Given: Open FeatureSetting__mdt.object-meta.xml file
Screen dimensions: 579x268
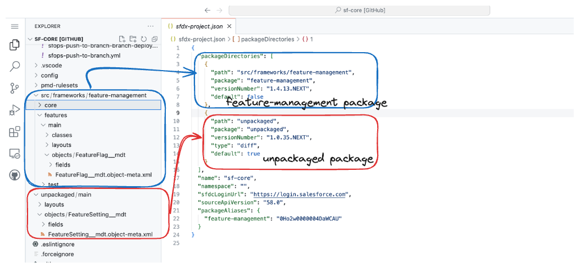Looking at the screenshot, I should [100, 234].
